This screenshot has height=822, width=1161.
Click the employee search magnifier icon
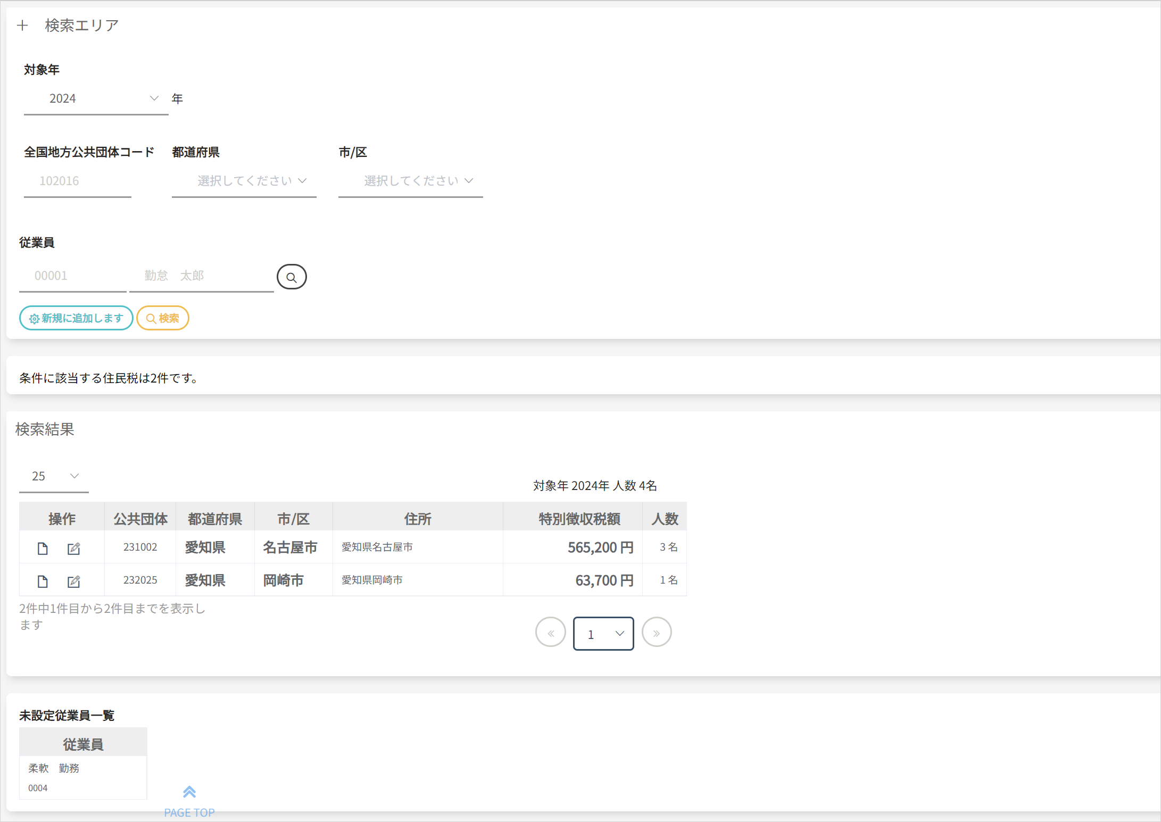pyautogui.click(x=292, y=277)
